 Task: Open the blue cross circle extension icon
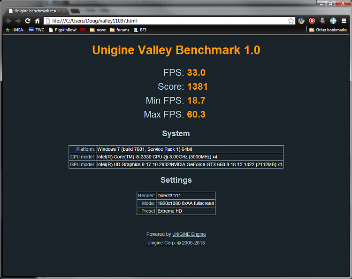click(x=333, y=21)
